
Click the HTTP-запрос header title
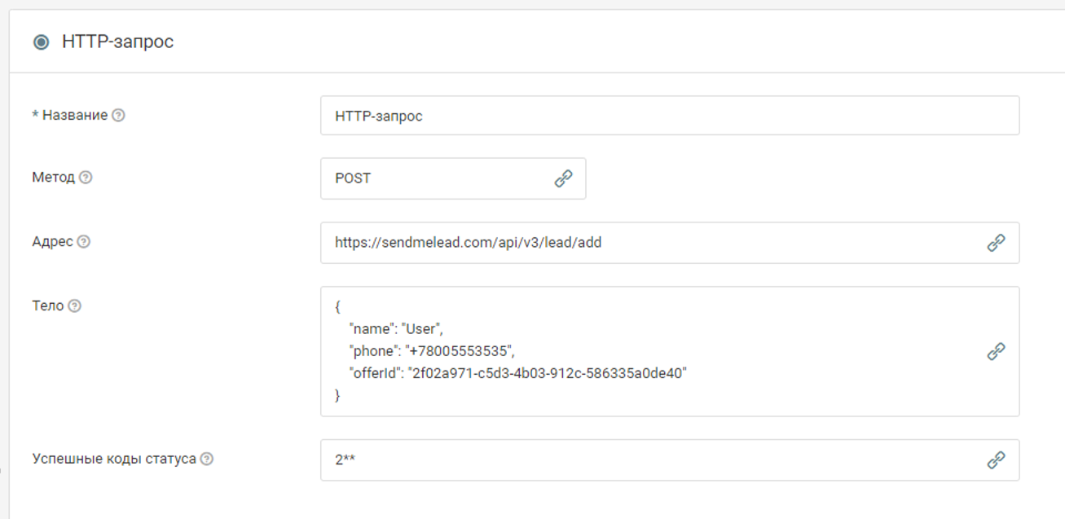[x=117, y=42]
